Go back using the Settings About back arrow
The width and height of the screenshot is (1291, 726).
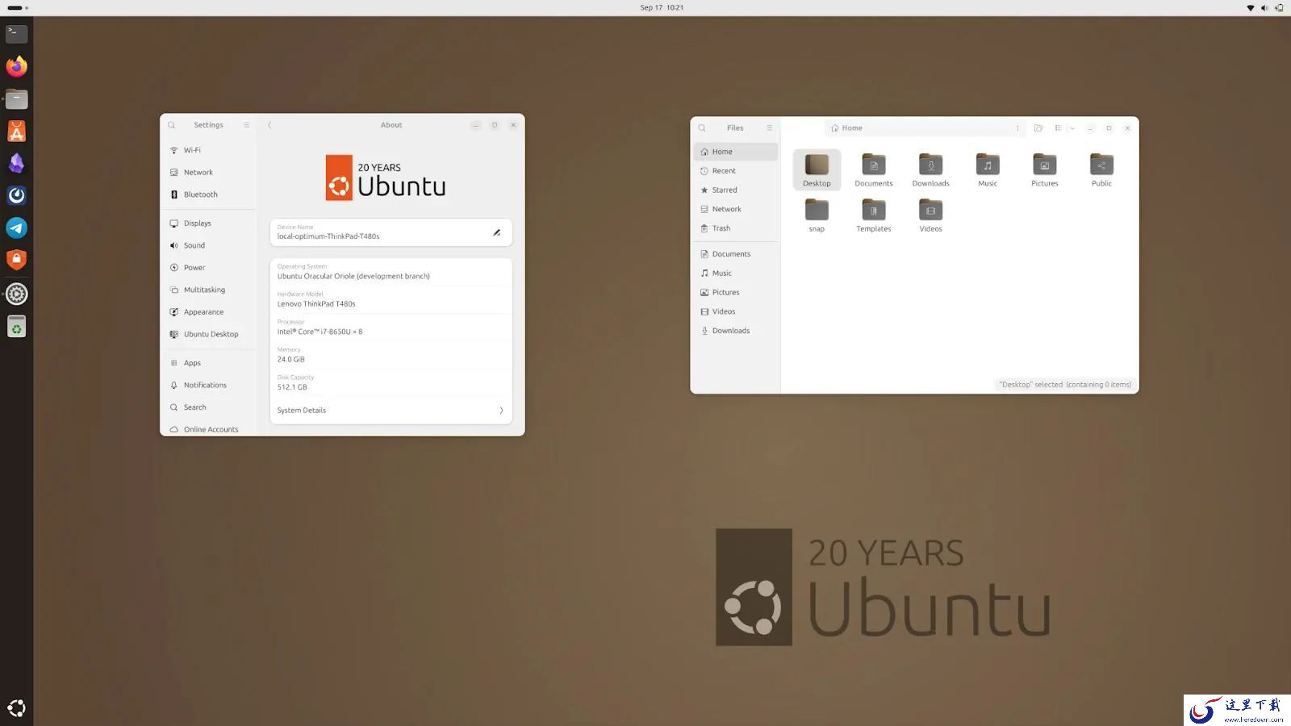click(269, 125)
